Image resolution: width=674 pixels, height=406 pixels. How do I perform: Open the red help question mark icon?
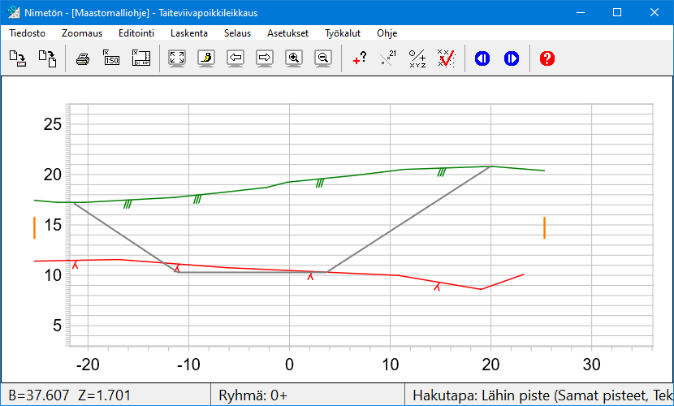coord(547,58)
